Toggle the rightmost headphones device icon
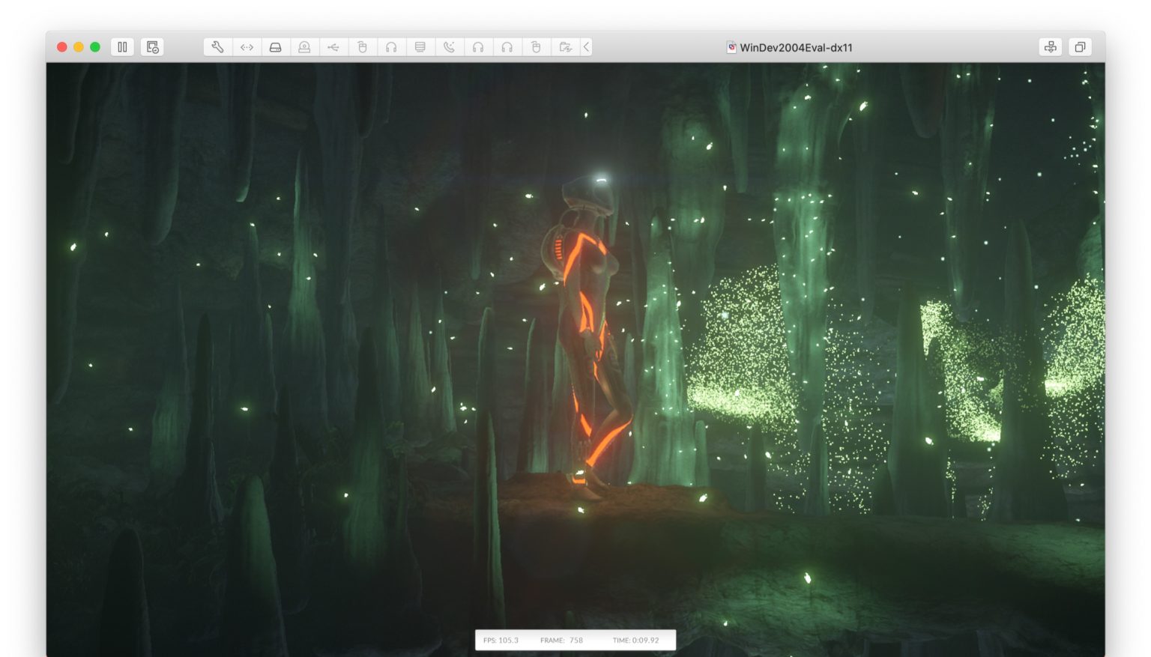 507,47
